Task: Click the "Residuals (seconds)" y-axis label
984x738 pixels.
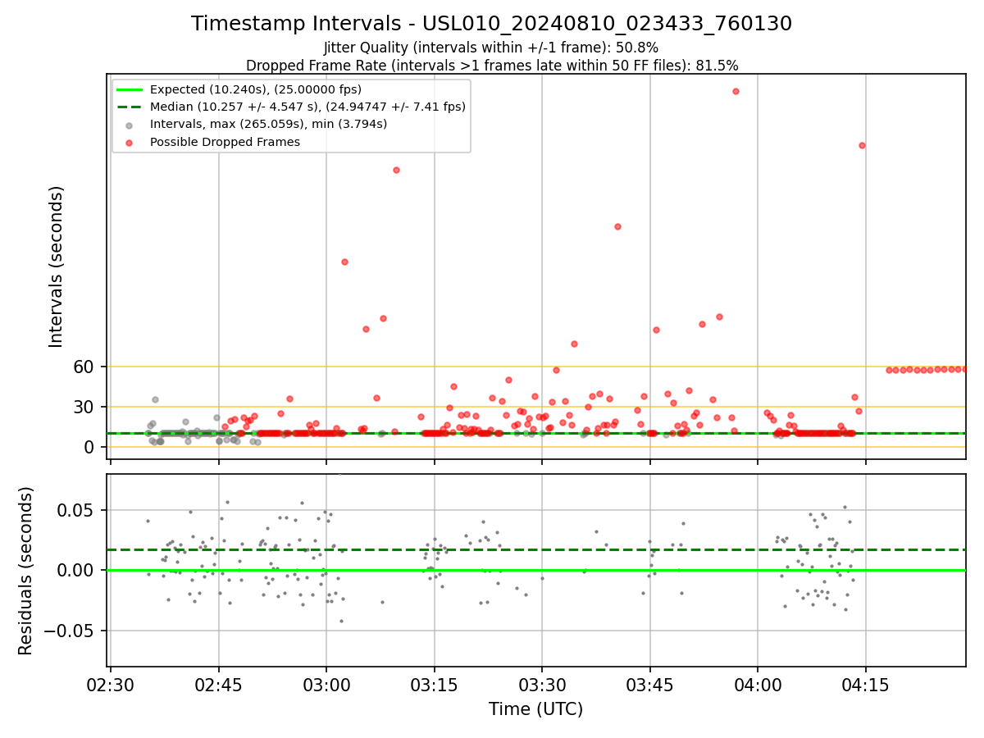Action: point(26,571)
